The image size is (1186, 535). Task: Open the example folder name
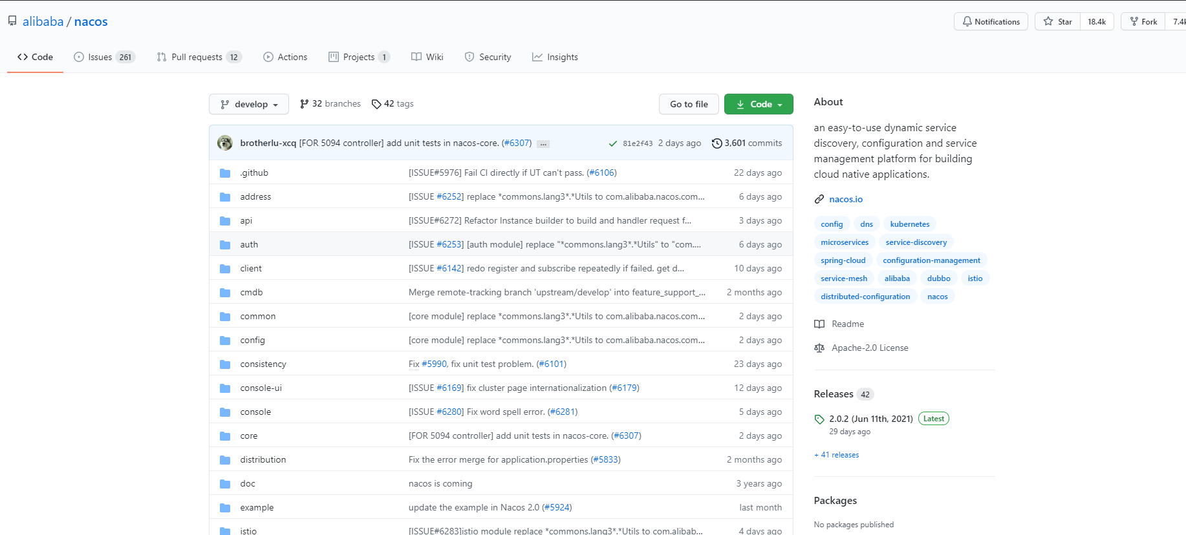point(257,508)
